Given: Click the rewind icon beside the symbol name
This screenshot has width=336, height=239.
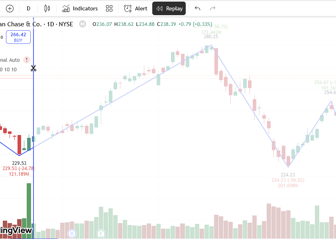Looking at the screenshot, I should click(83, 24).
